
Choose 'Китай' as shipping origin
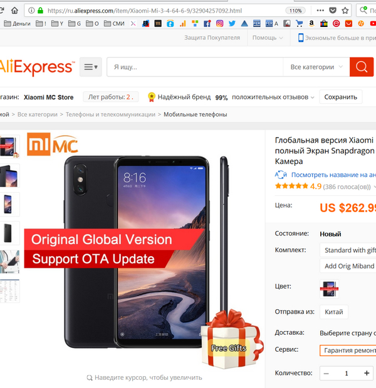[334, 312]
